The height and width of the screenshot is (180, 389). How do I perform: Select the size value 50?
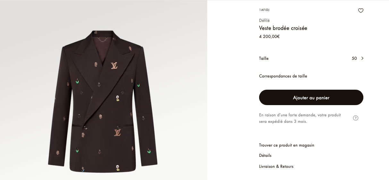tap(354, 59)
